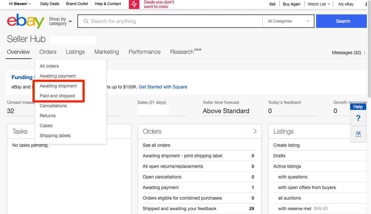Open Cancellations from the menu
This screenshot has height=214, width=371.
(53, 106)
